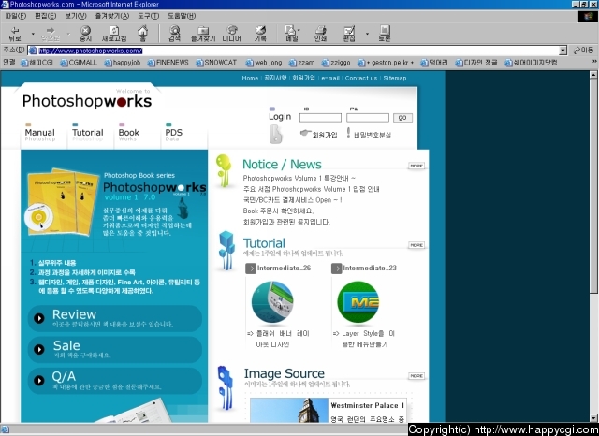Click the Discuss toolbar icon
599x436 pixels.
click(x=385, y=34)
